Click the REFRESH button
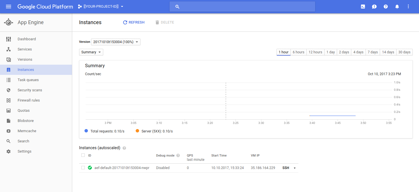 pyautogui.click(x=134, y=22)
